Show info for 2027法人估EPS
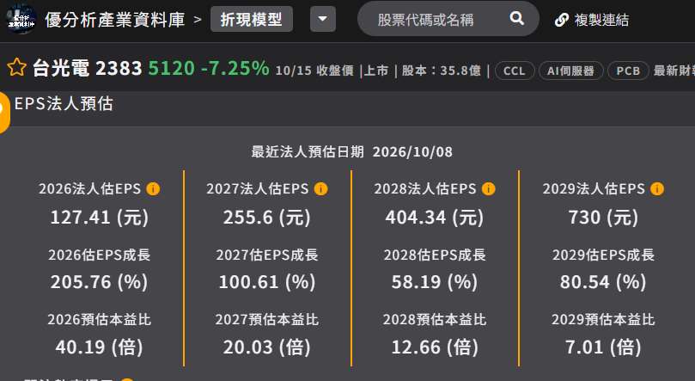695x381 pixels. click(x=321, y=189)
